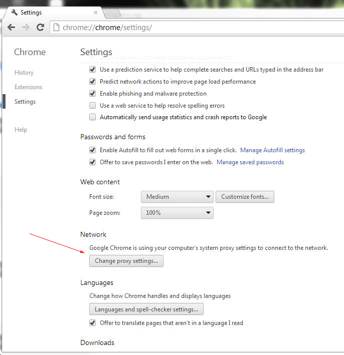
Task: Enable web service for spelling errors checkbox
Action: click(93, 106)
